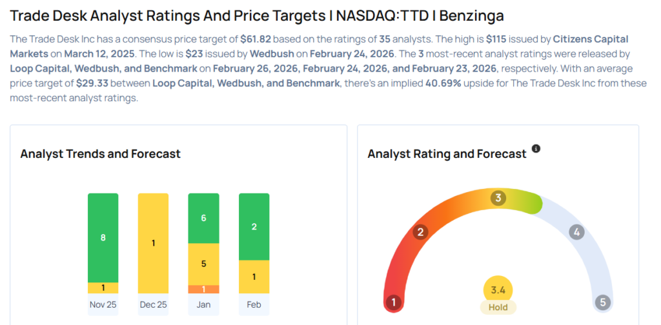Click the info icon beside Analyst Rating and Forecast
Viewport: 661px width, 325px height.
[536, 149]
